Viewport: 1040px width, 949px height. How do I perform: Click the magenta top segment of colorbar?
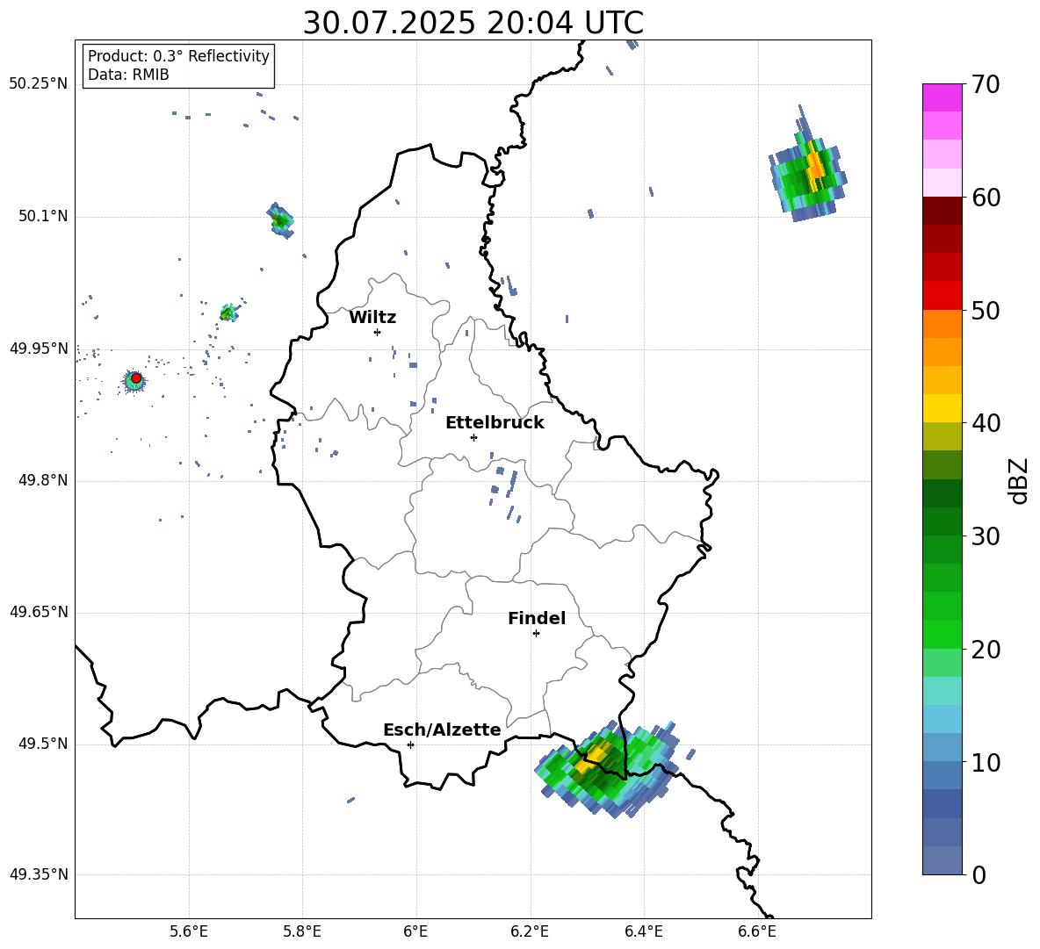(x=942, y=97)
